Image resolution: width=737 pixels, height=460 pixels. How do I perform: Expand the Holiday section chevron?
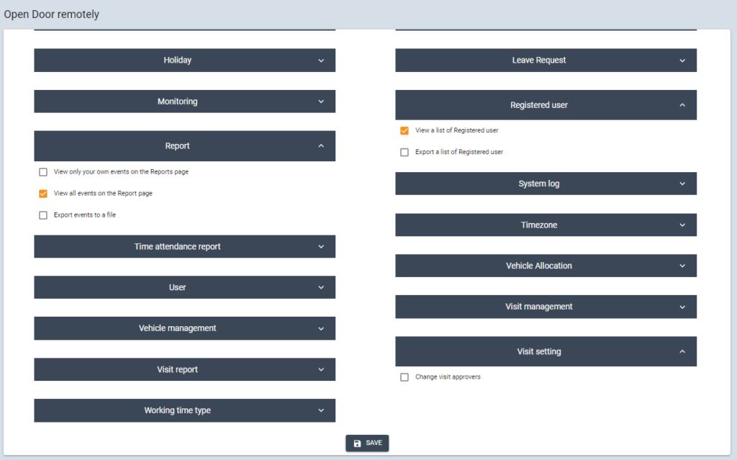click(321, 60)
